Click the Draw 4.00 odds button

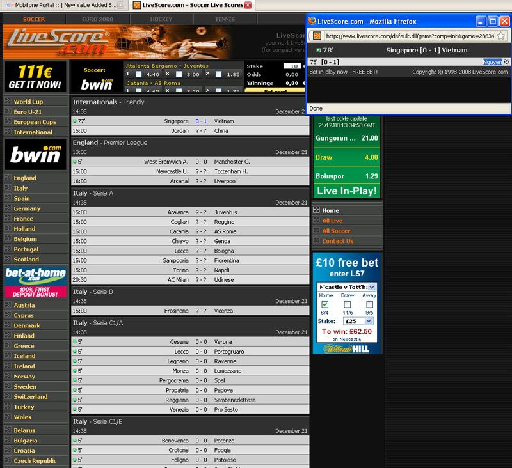347,157
